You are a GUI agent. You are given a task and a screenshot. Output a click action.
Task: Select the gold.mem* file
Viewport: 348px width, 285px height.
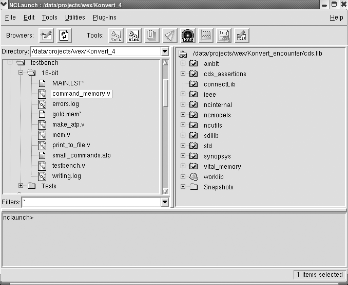point(67,114)
